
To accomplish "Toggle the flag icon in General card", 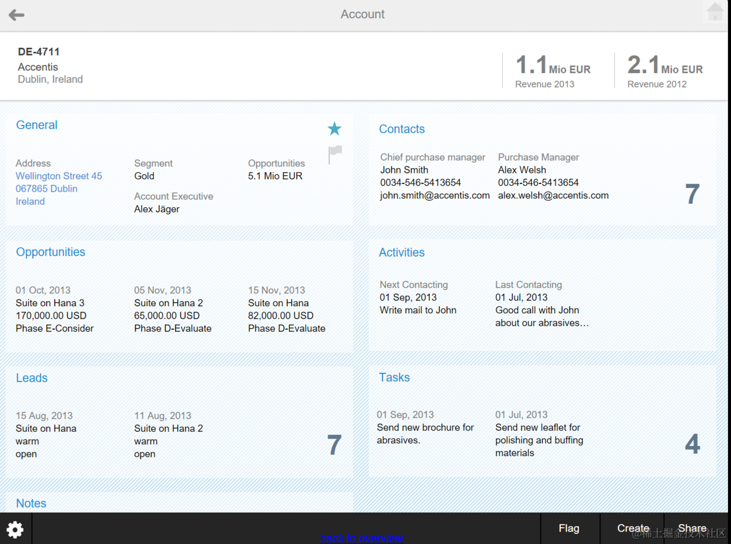I will coord(335,154).
